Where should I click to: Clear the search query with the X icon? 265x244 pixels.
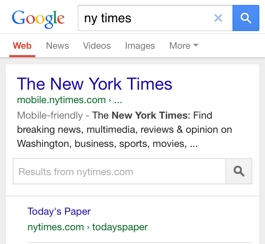(x=218, y=18)
